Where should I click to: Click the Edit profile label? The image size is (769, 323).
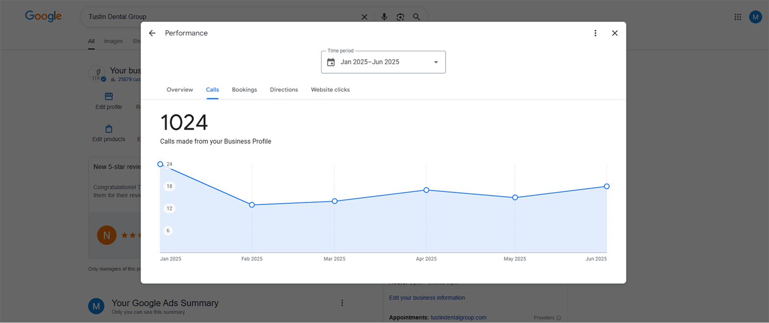click(109, 107)
